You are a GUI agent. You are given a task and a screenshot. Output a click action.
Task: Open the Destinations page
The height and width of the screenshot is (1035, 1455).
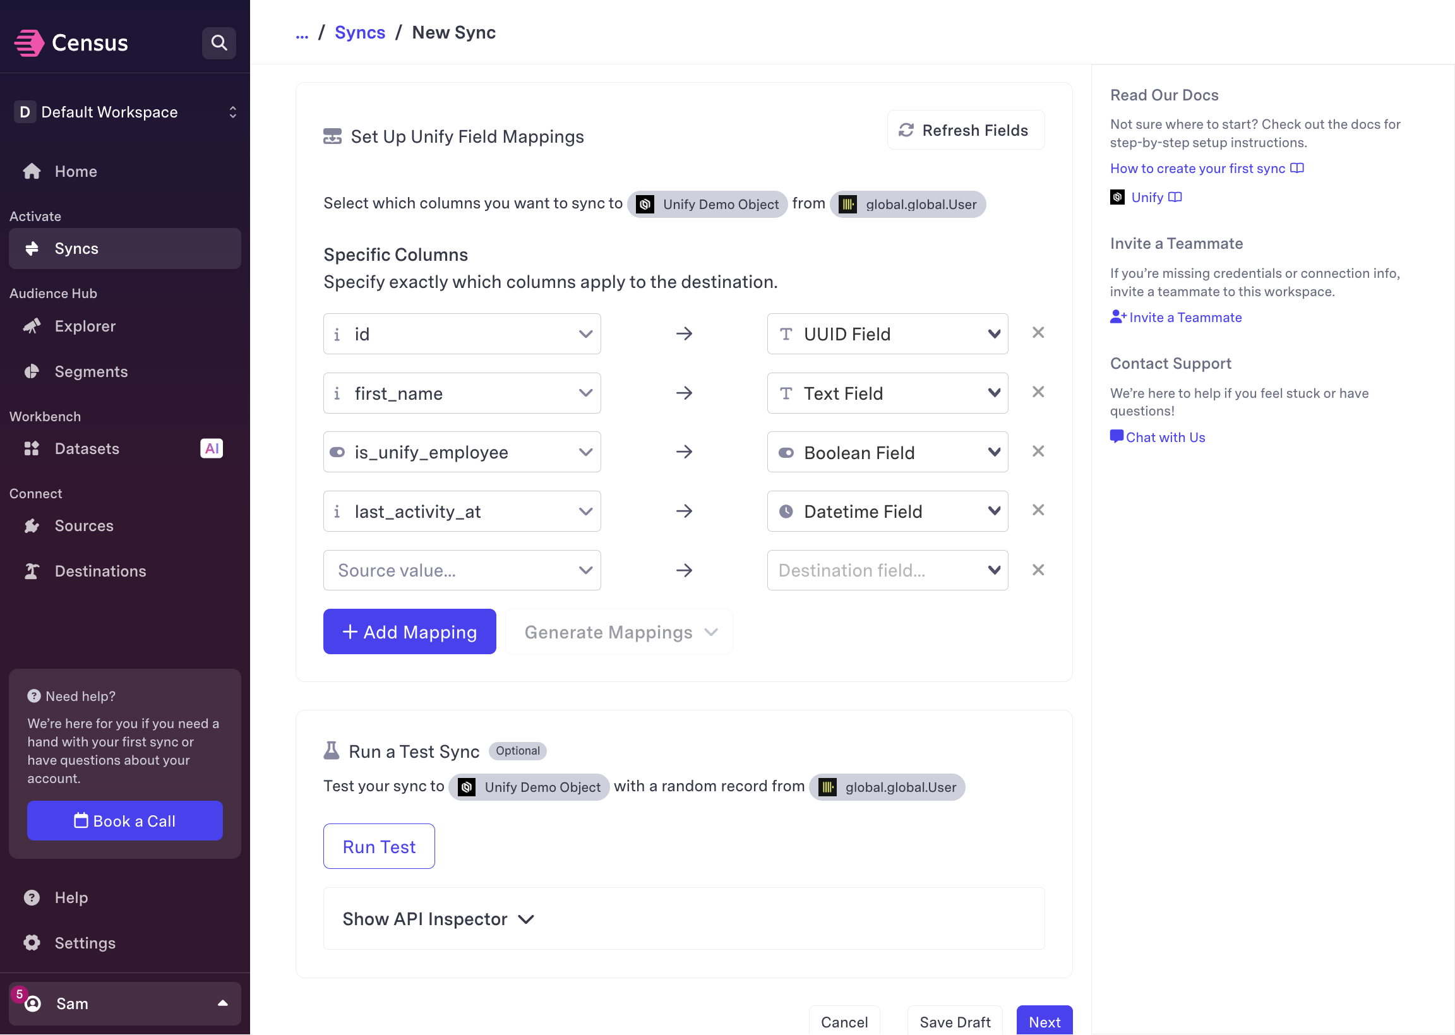pos(100,571)
